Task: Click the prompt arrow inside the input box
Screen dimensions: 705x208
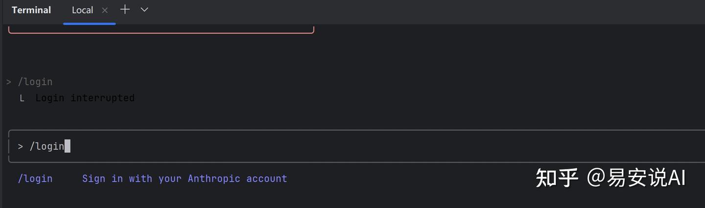Action: [21, 146]
